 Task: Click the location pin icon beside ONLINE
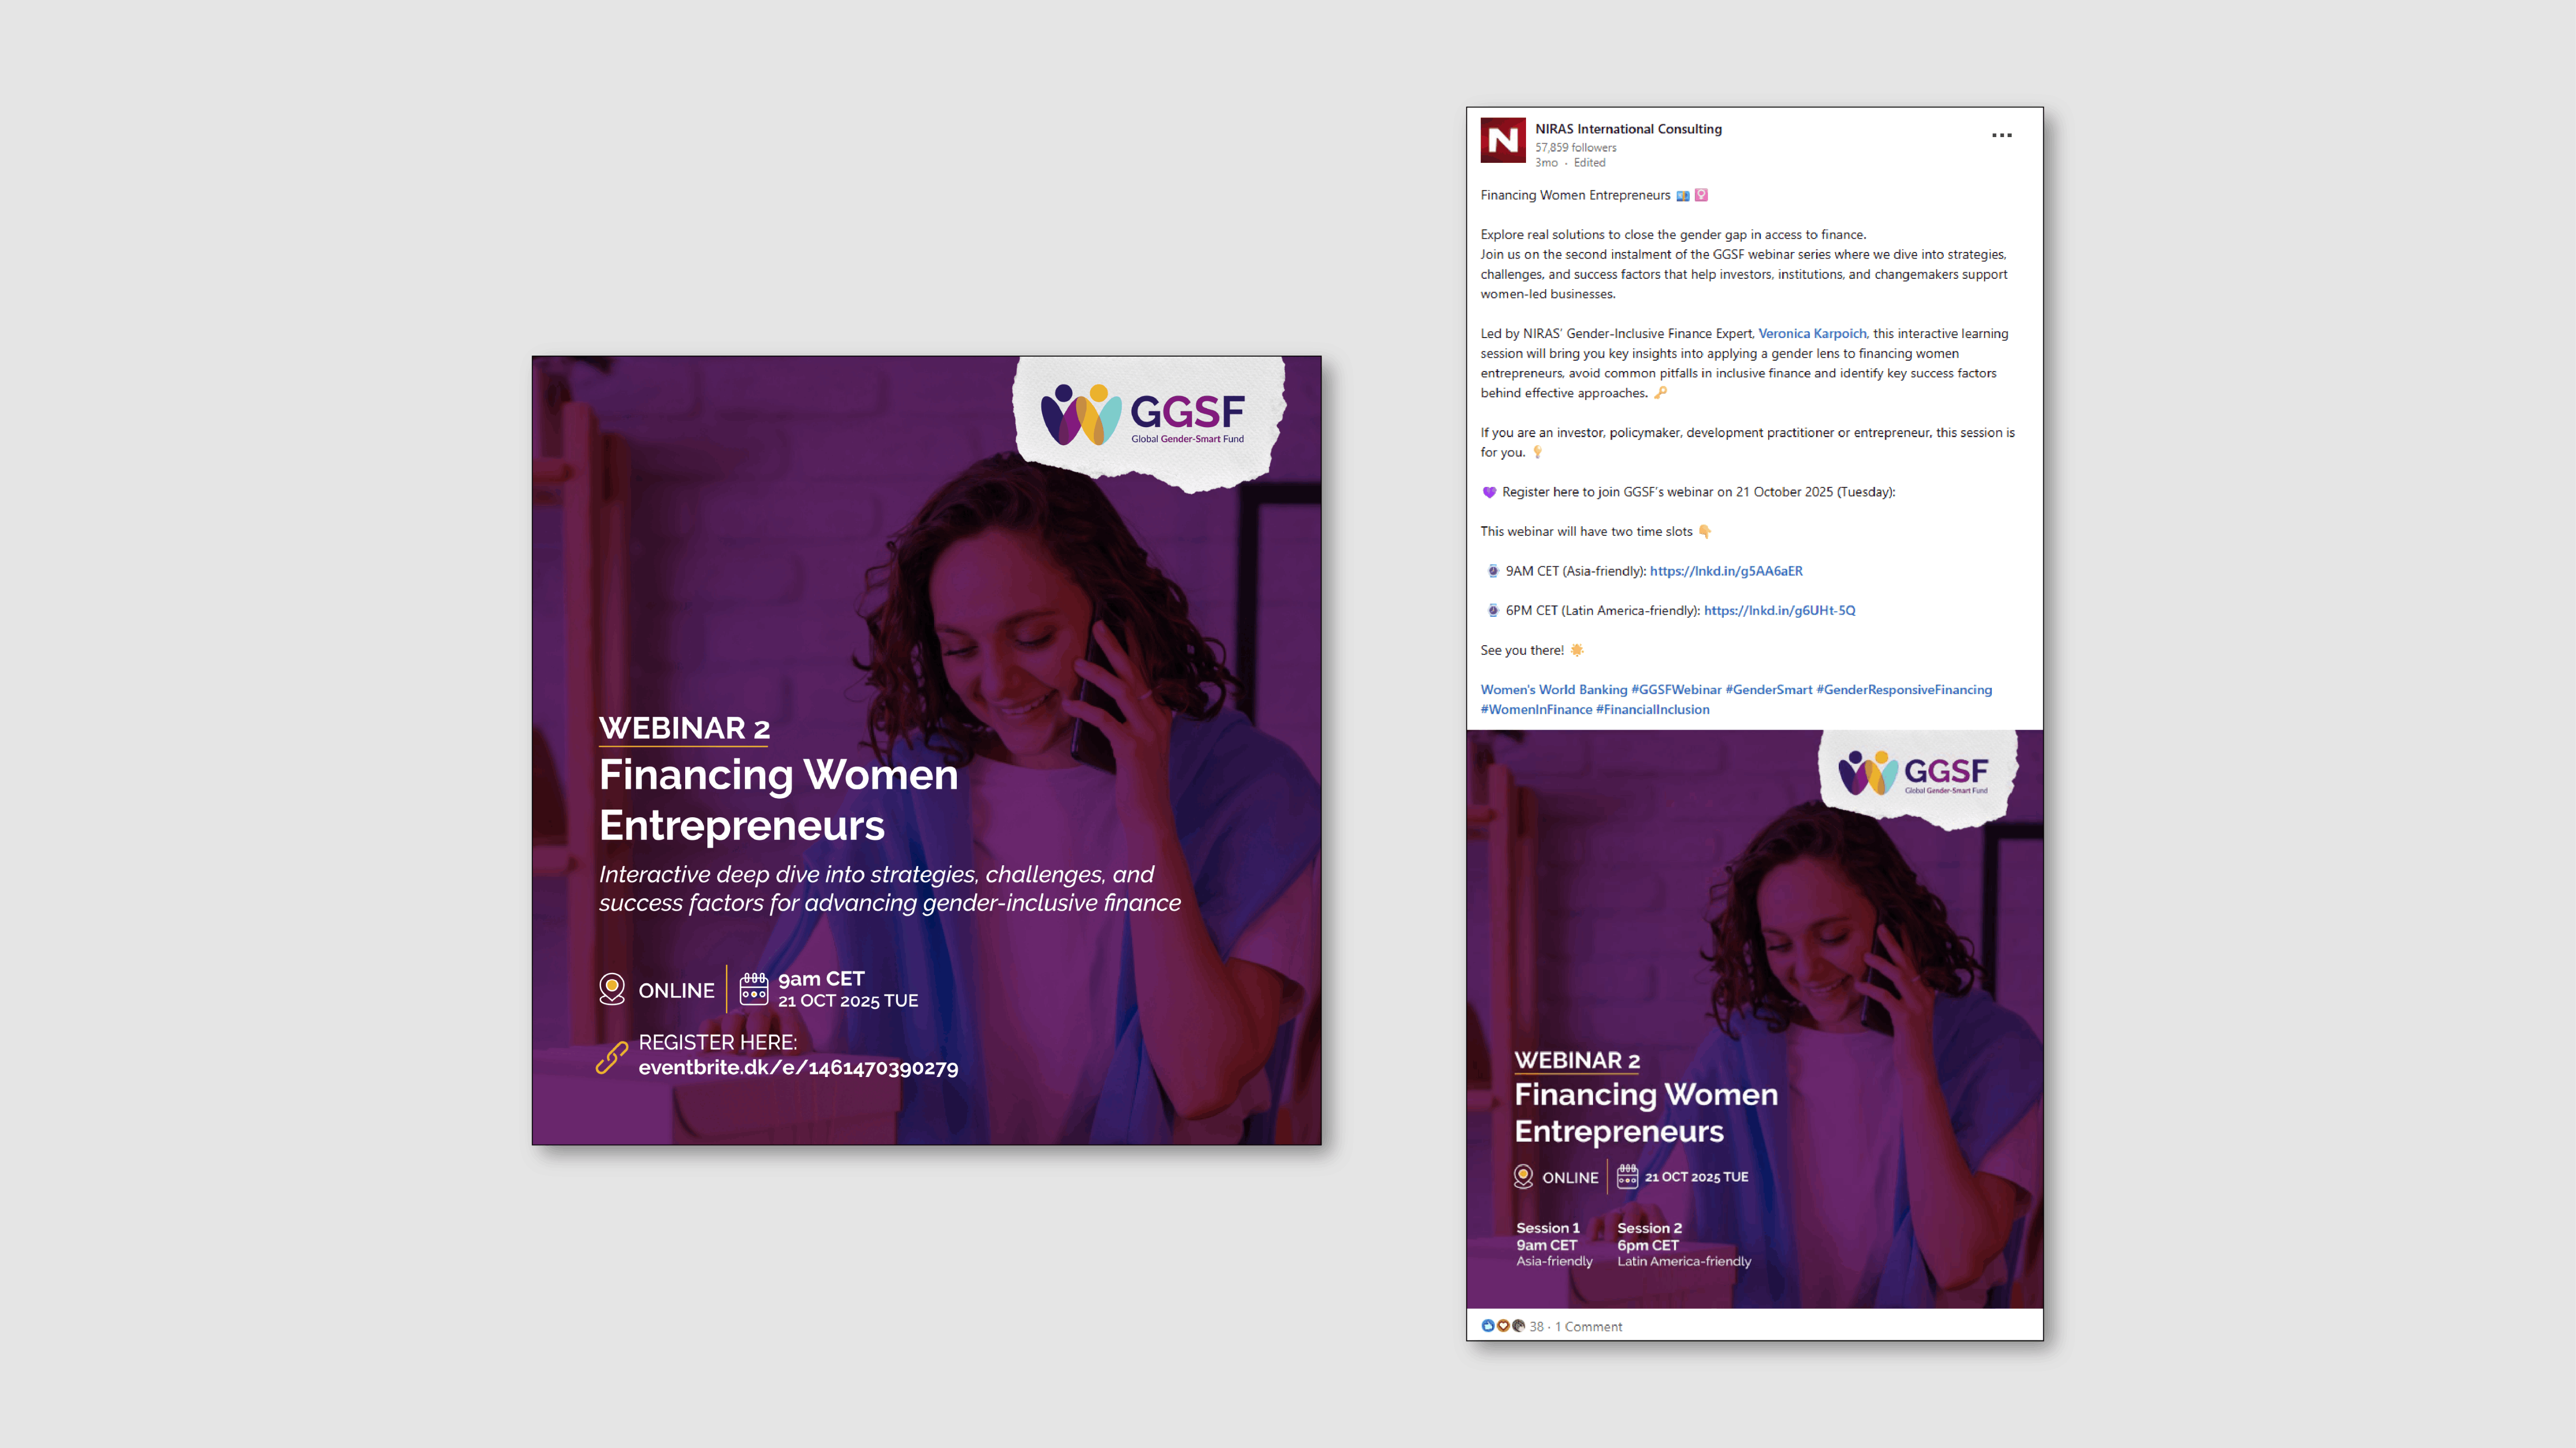612,989
